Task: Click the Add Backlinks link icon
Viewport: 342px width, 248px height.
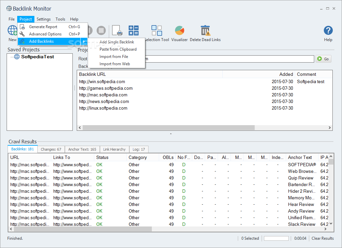Action: point(22,41)
